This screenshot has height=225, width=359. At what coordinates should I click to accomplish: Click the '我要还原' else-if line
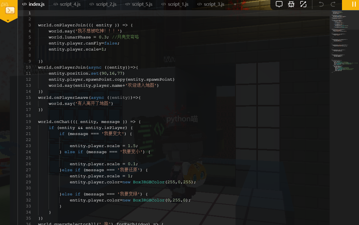point(104,170)
